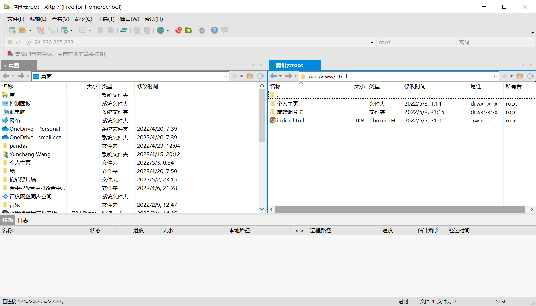536x306 pixels.
Task: Expand the dropdown beside the globe icon
Action: tap(168, 30)
